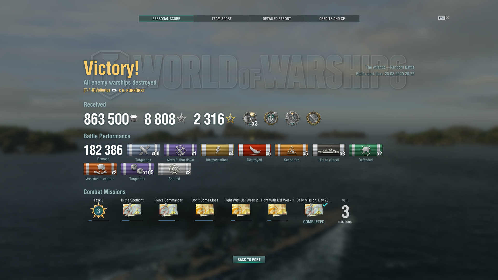The height and width of the screenshot is (280, 498).
Task: Close the results screen with ESC button
Action: [x=443, y=18]
